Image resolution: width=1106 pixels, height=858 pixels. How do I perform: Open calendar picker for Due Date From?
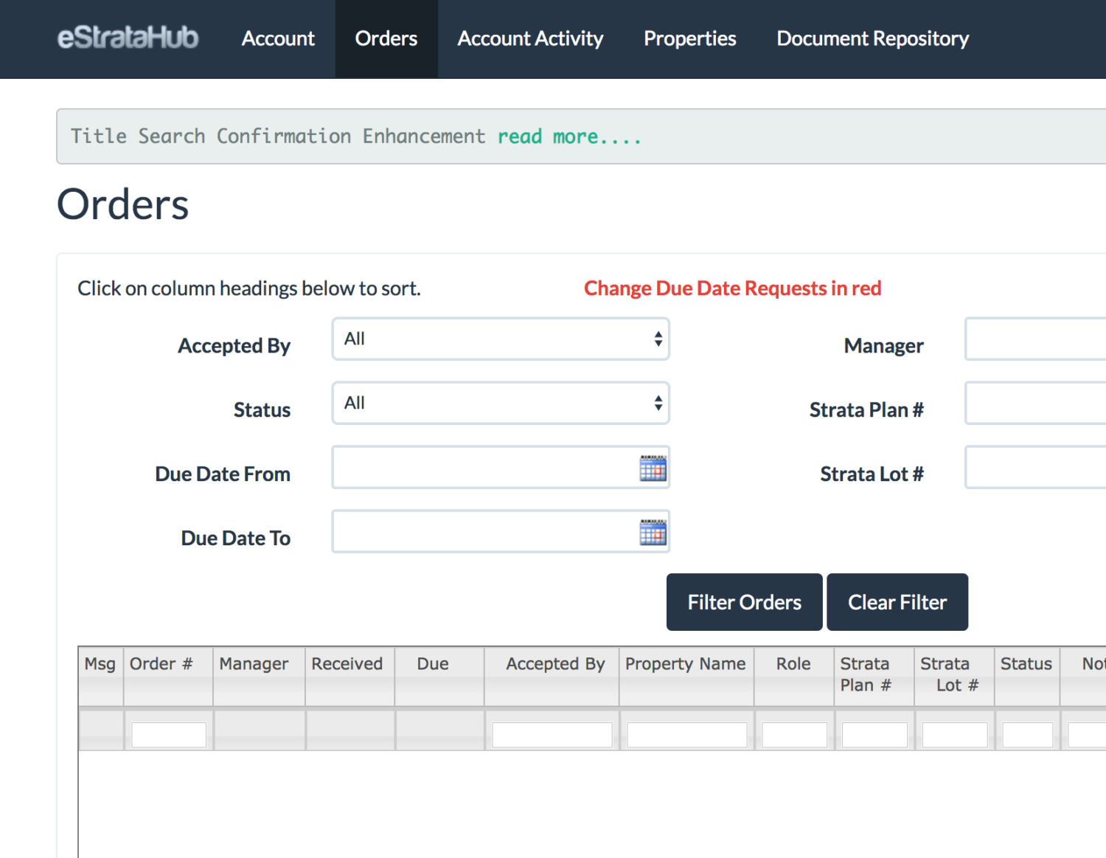653,468
